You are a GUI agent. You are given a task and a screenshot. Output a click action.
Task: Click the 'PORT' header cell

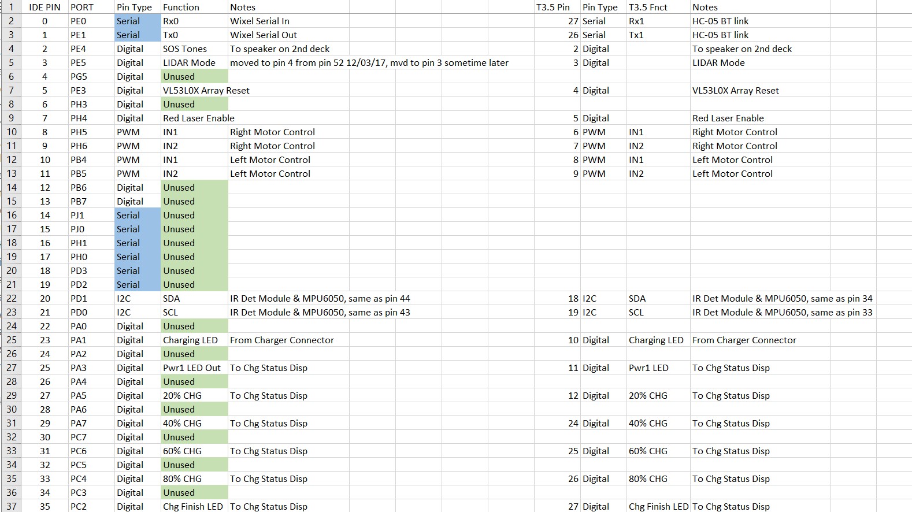(x=91, y=7)
